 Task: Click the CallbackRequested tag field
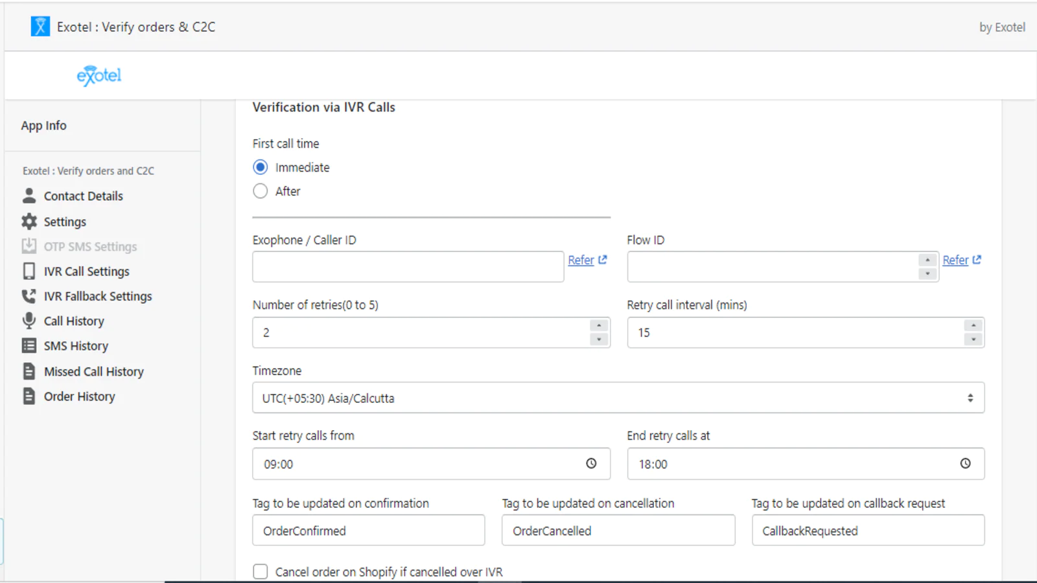pyautogui.click(x=868, y=531)
